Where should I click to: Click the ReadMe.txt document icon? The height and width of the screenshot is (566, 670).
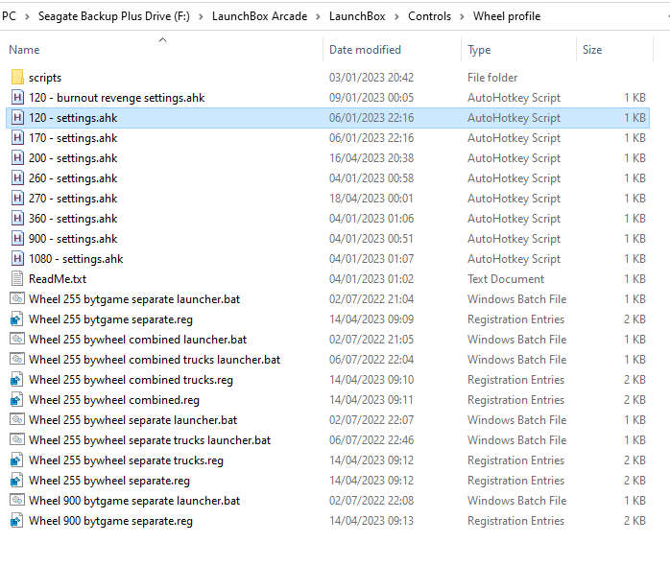pyautogui.click(x=17, y=278)
